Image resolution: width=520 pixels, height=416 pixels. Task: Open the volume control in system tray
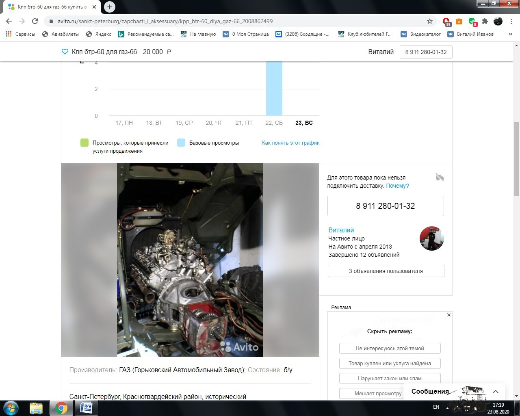tap(477, 408)
